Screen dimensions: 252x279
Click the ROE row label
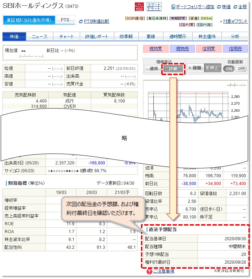coord(9,223)
